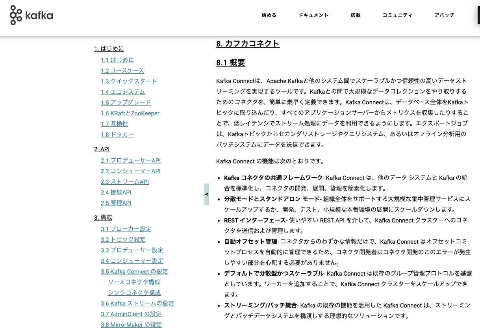Open the 始める menu item
This screenshot has height=328, width=480.
coord(268,15)
